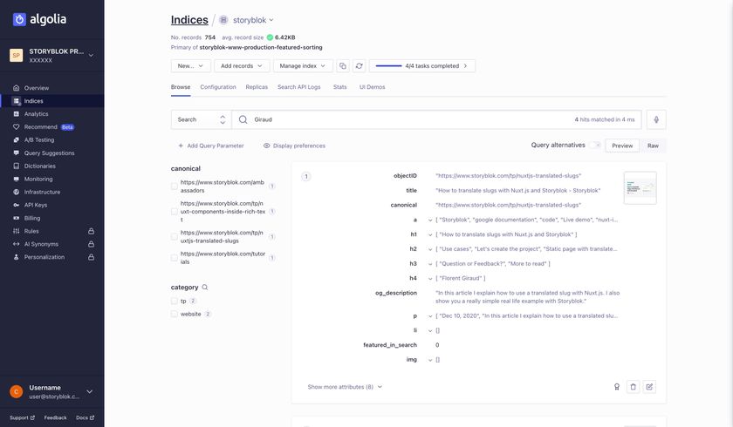This screenshot has width=733, height=427.
Task: Switch to the Browse tab
Action: coord(181,87)
